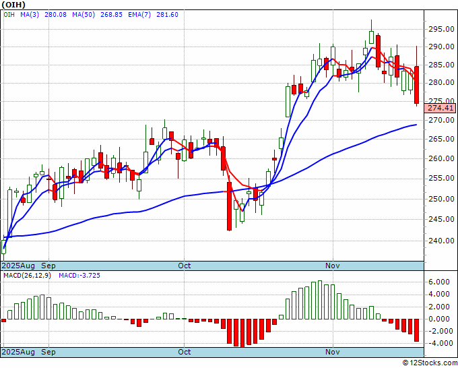
Task: Click Sep on price chart date axis
Action: (x=48, y=266)
